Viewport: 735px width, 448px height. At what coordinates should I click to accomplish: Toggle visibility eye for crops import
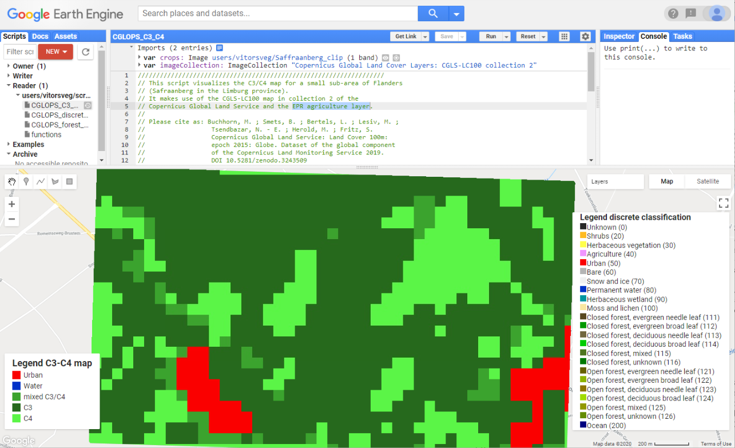click(386, 58)
